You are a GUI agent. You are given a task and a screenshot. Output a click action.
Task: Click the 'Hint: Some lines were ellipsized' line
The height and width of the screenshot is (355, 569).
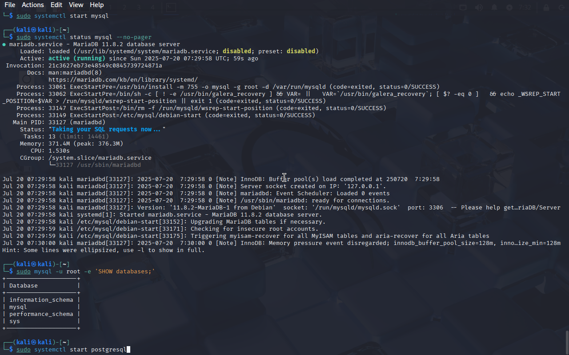[x=104, y=250]
